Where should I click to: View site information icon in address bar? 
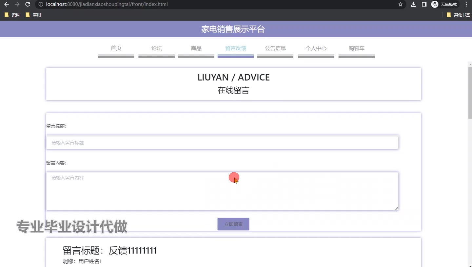[x=41, y=4]
